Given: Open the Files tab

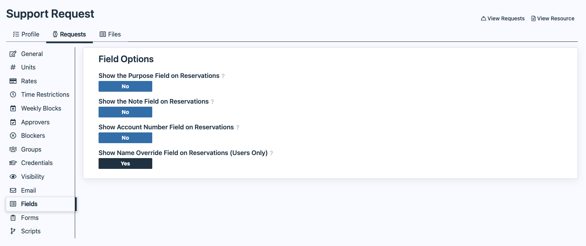Looking at the screenshot, I should 110,34.
